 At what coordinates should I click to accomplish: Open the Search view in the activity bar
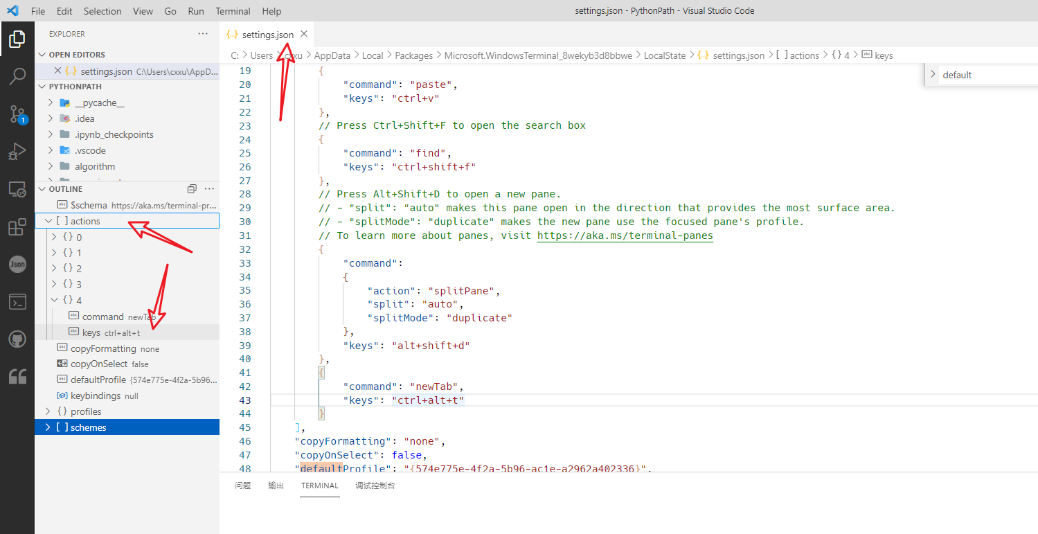pyautogui.click(x=17, y=76)
